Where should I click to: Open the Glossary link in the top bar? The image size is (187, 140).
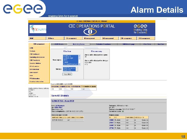[x=104, y=21]
